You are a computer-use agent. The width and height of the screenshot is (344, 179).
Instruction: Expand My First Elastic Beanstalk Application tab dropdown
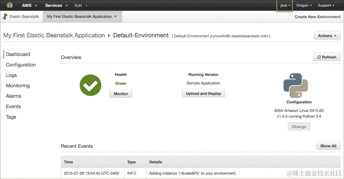pos(82,16)
